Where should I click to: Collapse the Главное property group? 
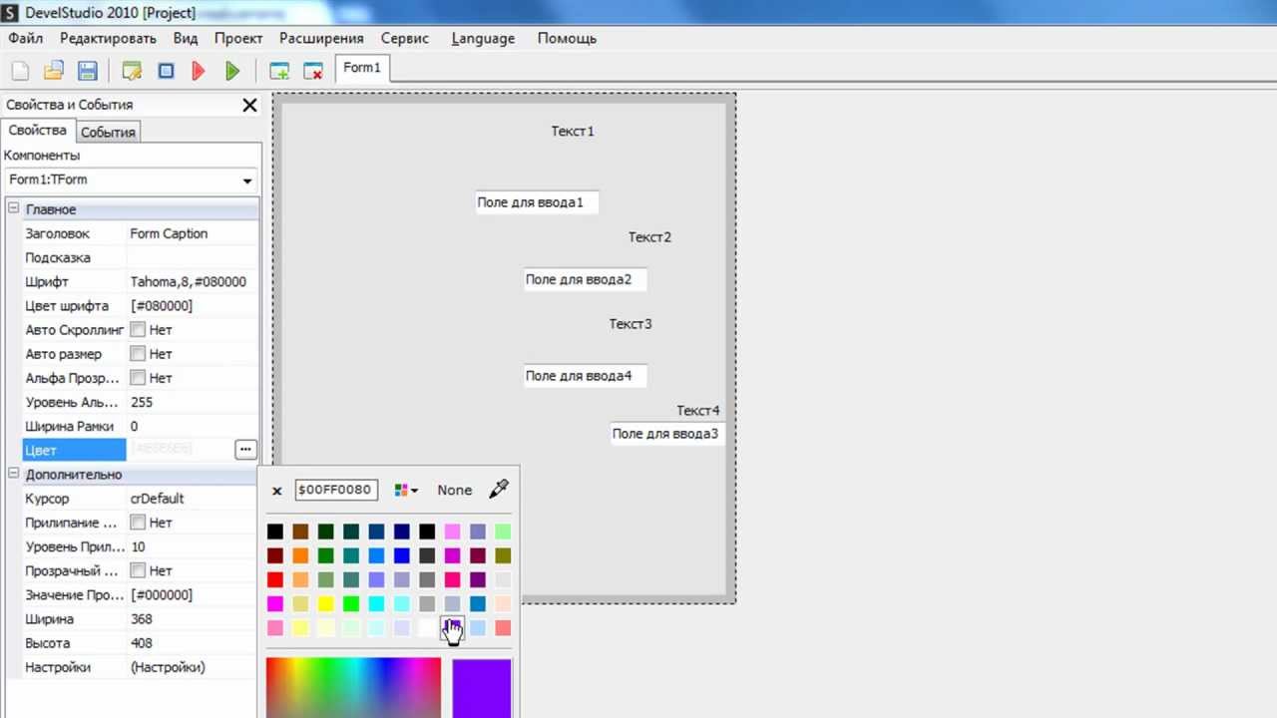[14, 208]
